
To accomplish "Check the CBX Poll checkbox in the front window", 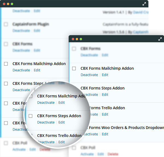I will 74,148.
